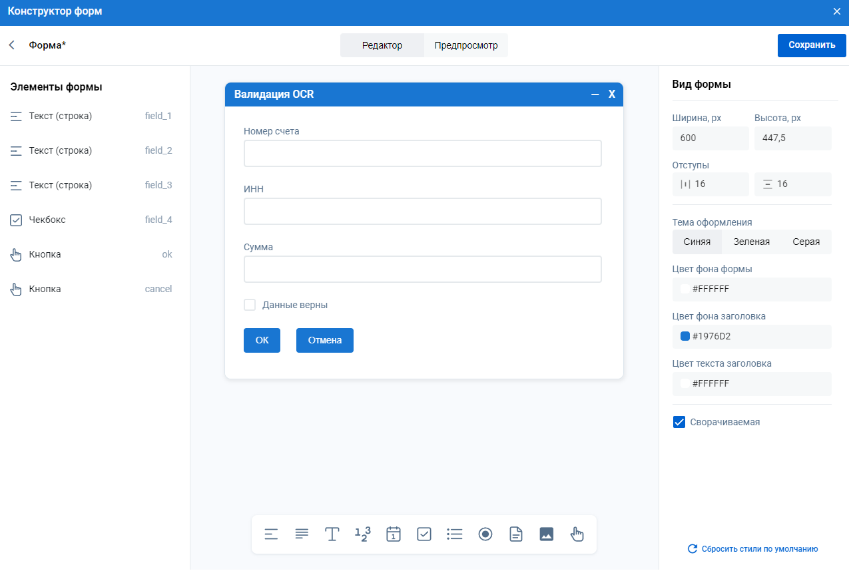Switch to the Предпросмотр tab
Screen dimensions: 849x571
tap(465, 45)
